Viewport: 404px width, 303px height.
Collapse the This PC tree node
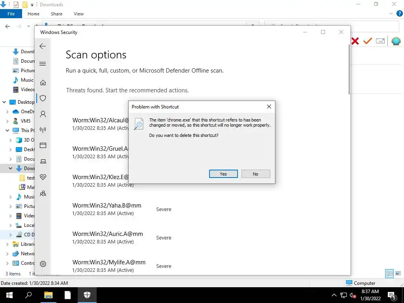tap(7, 130)
